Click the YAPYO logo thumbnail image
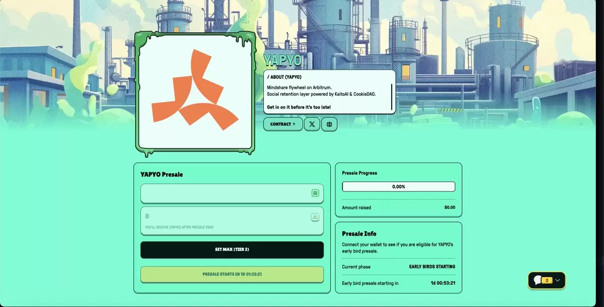 pyautogui.click(x=195, y=93)
